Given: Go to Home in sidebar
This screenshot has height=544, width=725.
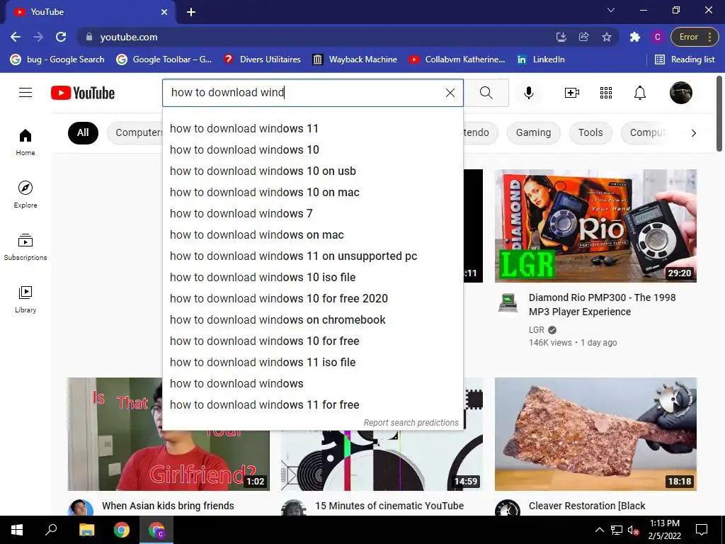Looking at the screenshot, I should click(25, 142).
